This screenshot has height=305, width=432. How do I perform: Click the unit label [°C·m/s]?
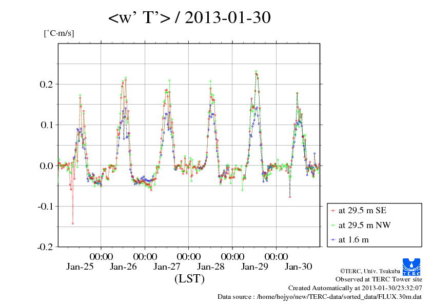pos(59,33)
